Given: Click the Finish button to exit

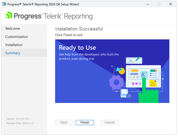Looking at the screenshot, I should coord(85,122).
